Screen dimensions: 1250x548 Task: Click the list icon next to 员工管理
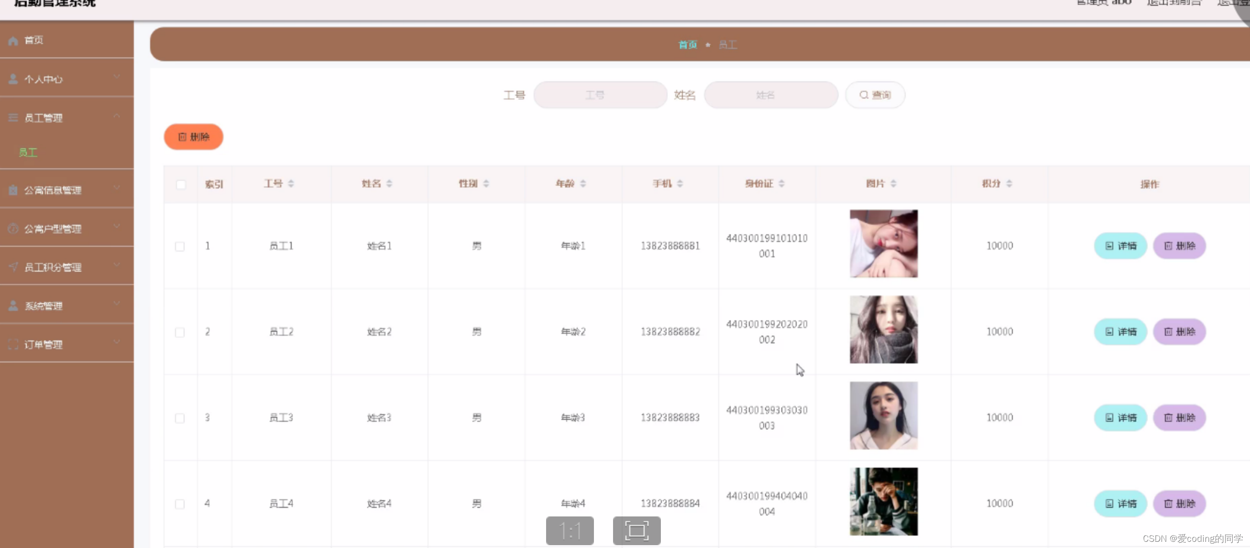pos(13,118)
